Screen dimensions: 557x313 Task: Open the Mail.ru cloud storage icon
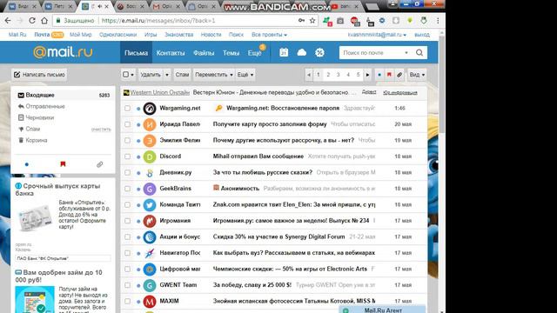point(302,52)
